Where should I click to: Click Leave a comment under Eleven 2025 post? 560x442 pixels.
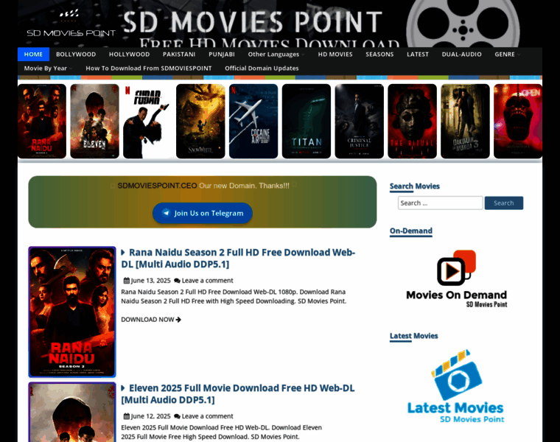point(207,416)
